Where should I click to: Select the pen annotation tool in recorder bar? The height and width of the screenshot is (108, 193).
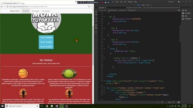pyautogui.click(x=109, y=2)
